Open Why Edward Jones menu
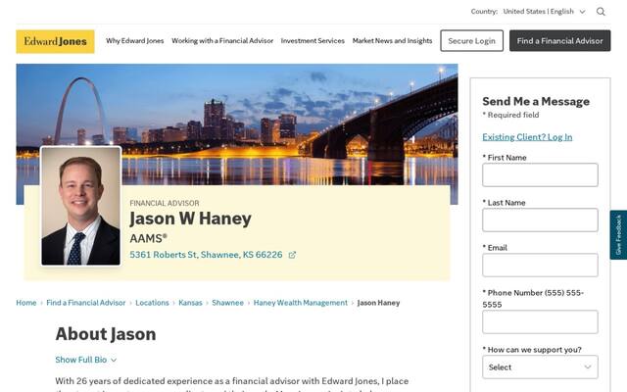 pos(135,41)
